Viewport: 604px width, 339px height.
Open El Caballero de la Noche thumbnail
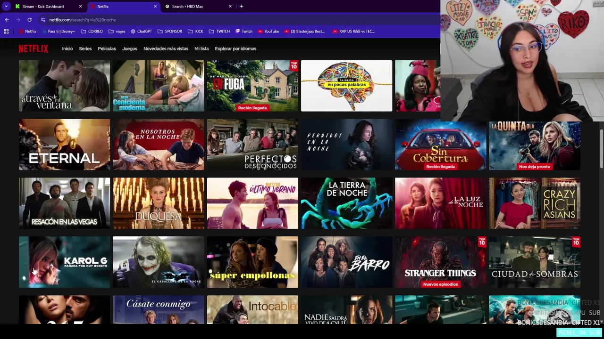[x=159, y=262]
